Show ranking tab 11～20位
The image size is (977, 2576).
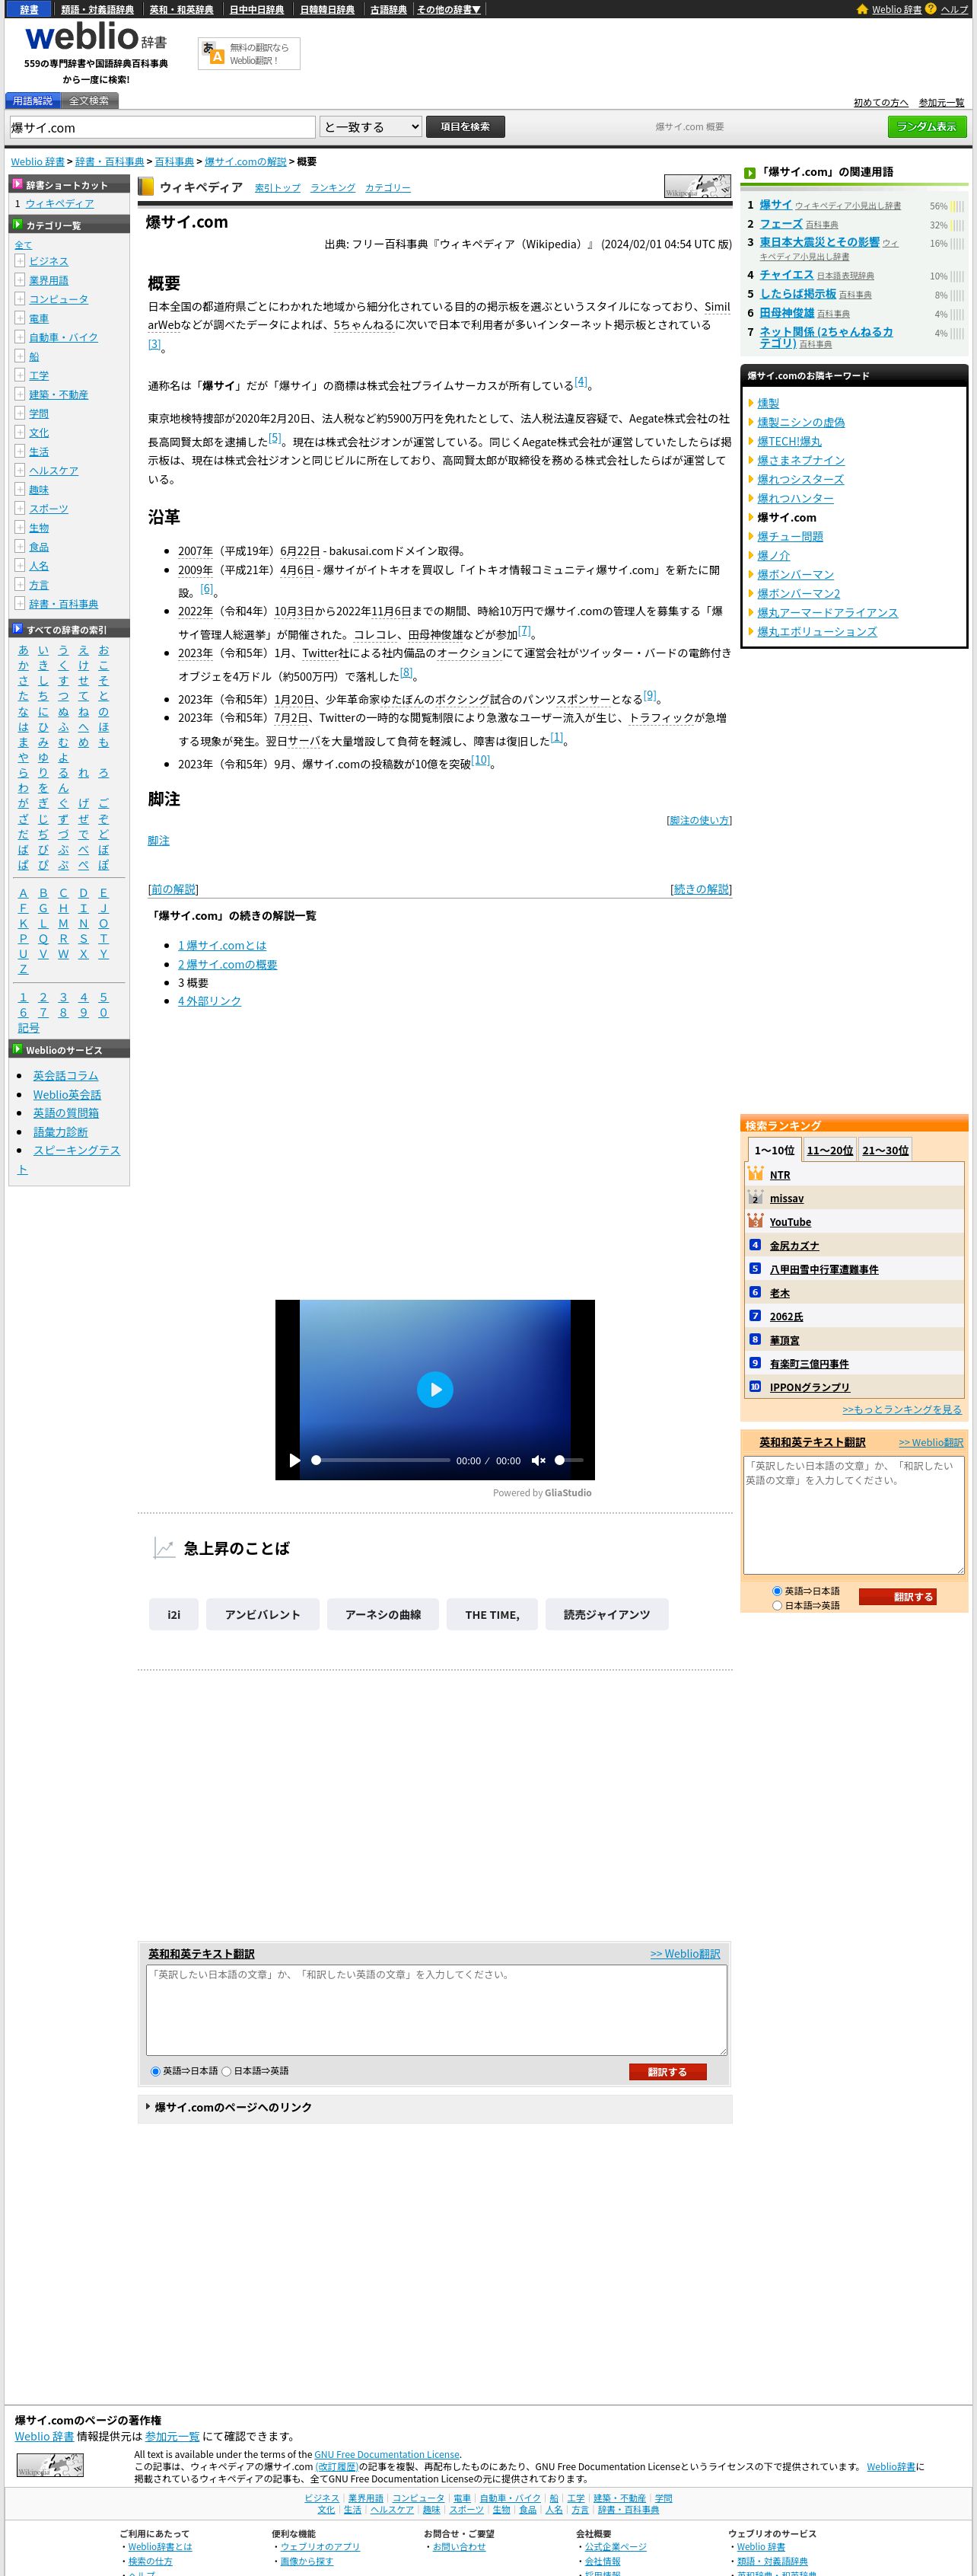click(829, 1150)
